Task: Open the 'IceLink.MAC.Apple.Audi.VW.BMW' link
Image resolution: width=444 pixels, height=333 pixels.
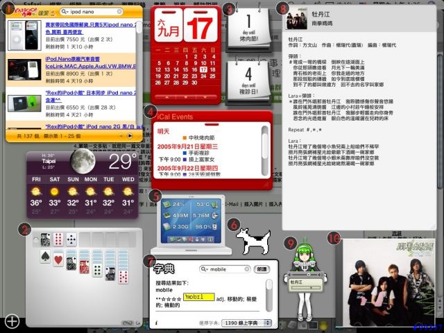Action: tap(91, 67)
